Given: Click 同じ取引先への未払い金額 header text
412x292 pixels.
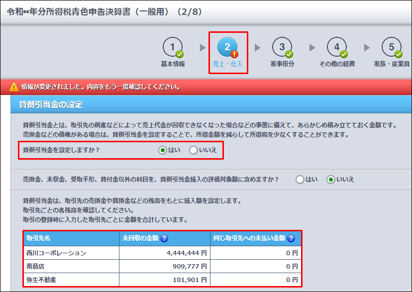Looking at the screenshot, I should click(249, 238).
